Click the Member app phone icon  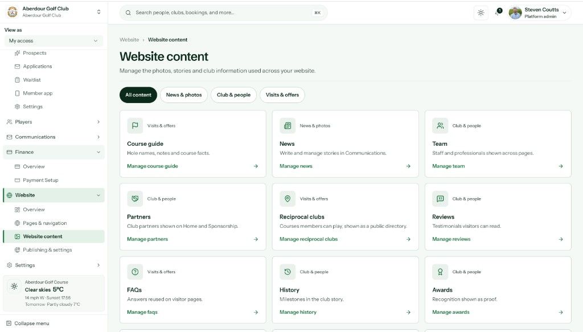(17, 93)
